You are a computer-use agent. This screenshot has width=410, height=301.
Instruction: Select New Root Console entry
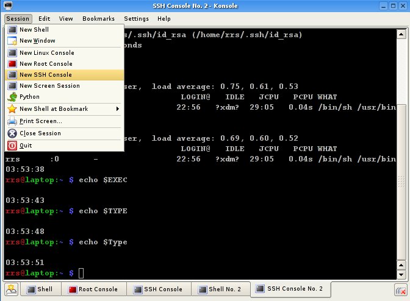pyautogui.click(x=64, y=64)
